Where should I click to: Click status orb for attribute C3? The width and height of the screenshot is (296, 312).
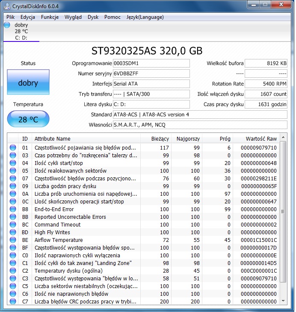(13, 278)
